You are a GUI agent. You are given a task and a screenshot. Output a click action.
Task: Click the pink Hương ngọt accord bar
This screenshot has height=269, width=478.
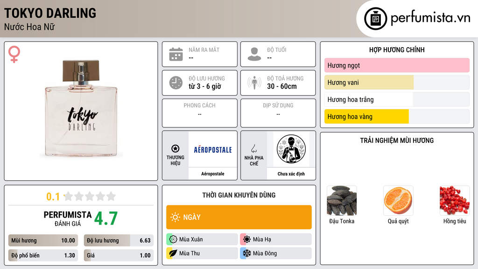point(397,65)
